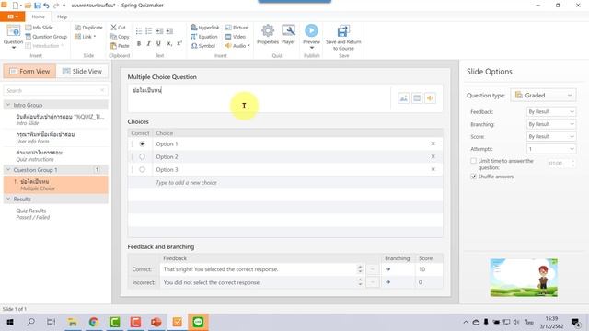Image resolution: width=589 pixels, height=331 pixels.
Task: Open Chrome from the taskbar
Action: pyautogui.click(x=94, y=322)
